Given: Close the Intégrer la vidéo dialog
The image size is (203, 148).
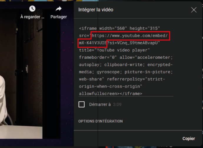Looking at the screenshot, I should 194,10.
